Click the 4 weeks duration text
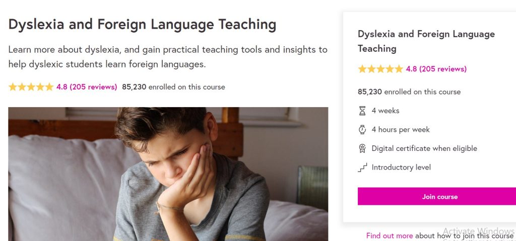The image size is (516, 241). tap(385, 111)
